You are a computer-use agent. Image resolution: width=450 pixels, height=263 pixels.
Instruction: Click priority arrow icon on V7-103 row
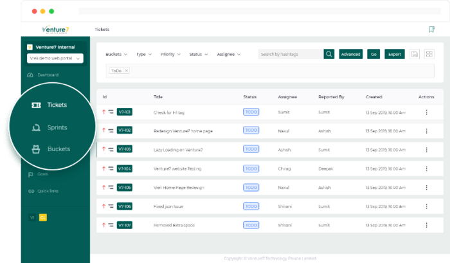pos(104,149)
